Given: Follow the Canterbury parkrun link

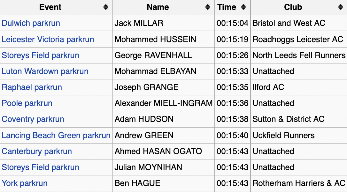Looking at the screenshot, I should (37, 151).
